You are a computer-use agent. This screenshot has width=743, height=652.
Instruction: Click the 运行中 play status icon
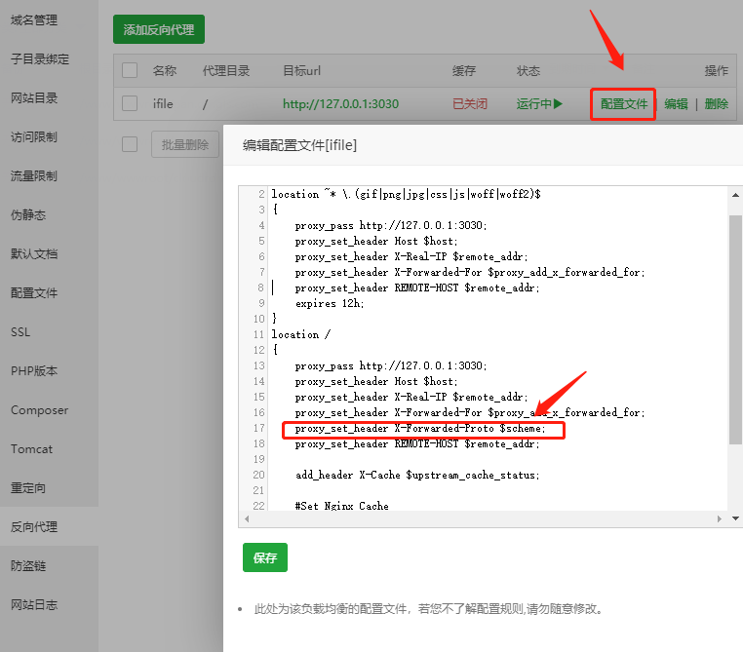pyautogui.click(x=558, y=104)
